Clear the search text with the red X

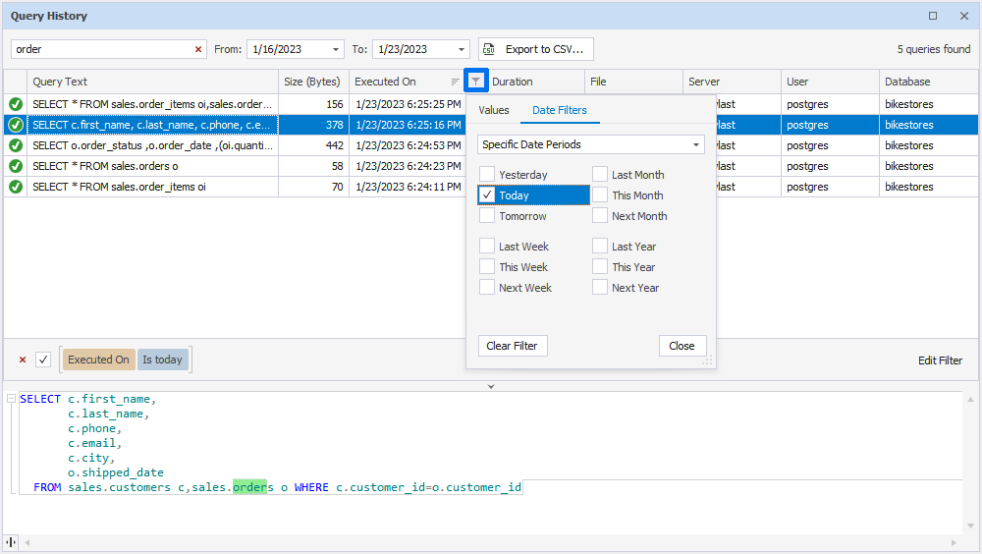click(197, 49)
